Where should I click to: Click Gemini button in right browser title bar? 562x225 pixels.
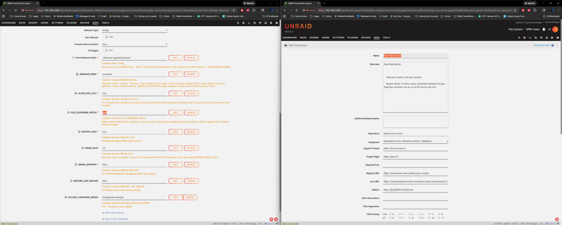click(x=529, y=3)
